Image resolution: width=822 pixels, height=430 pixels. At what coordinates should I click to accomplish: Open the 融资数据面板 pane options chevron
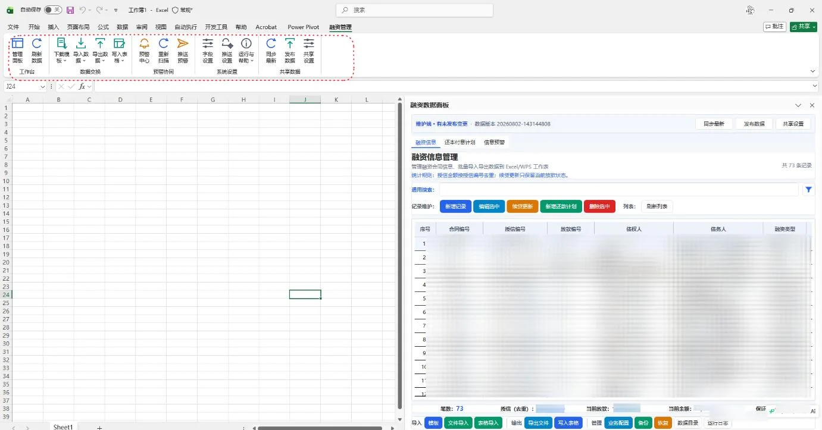click(799, 105)
